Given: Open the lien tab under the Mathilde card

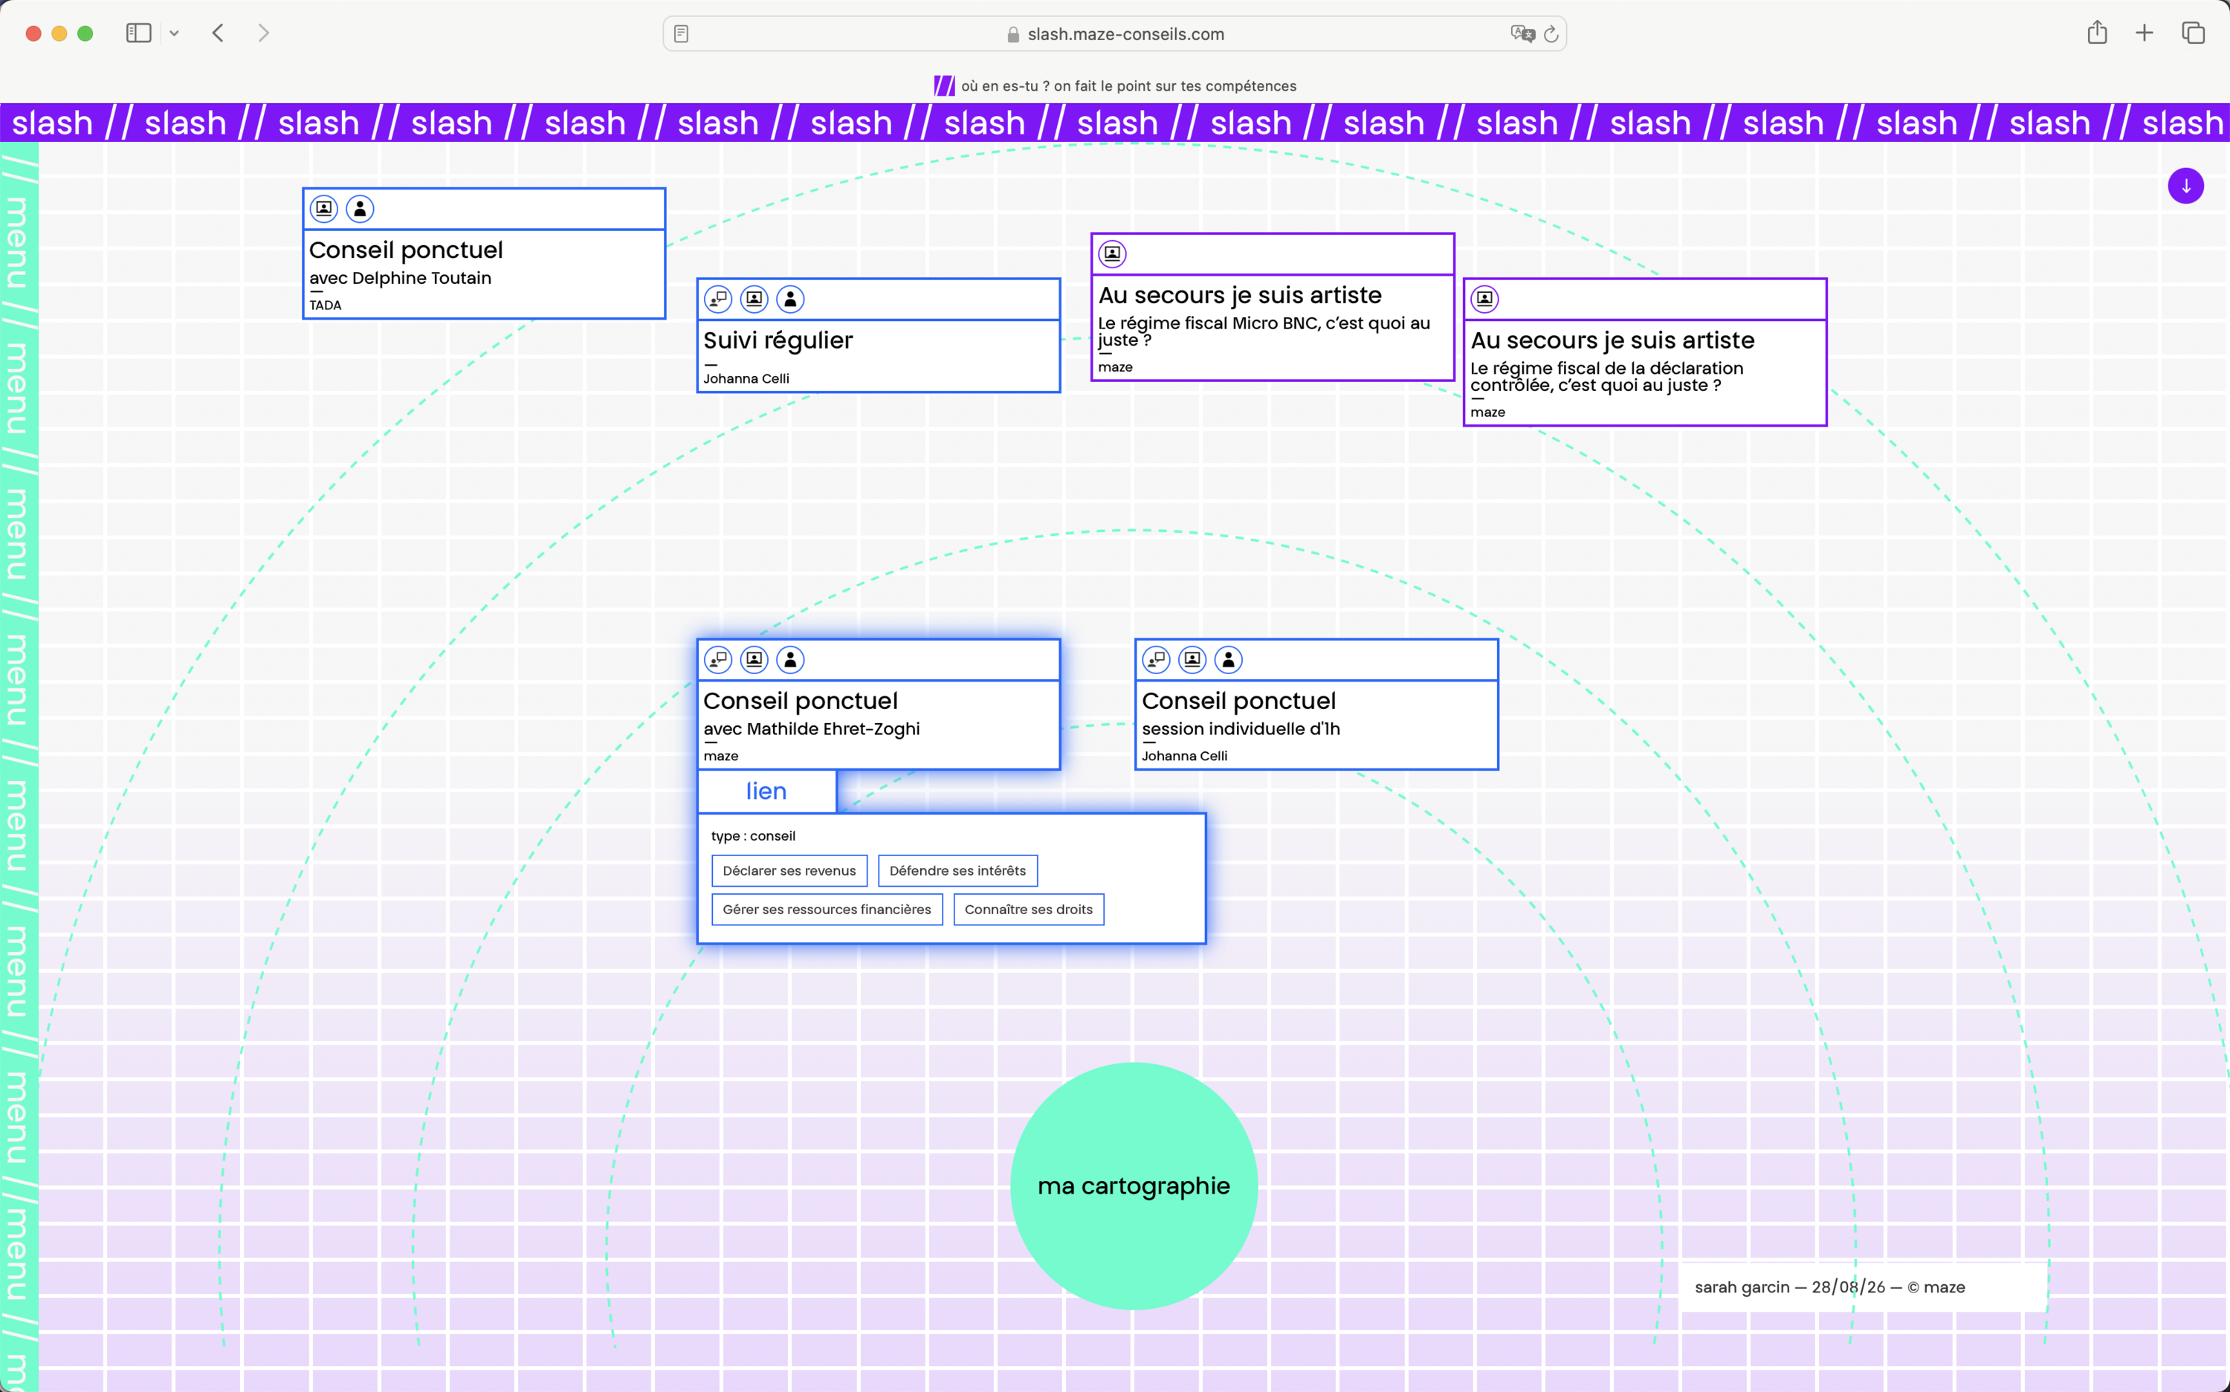Looking at the screenshot, I should (x=766, y=791).
